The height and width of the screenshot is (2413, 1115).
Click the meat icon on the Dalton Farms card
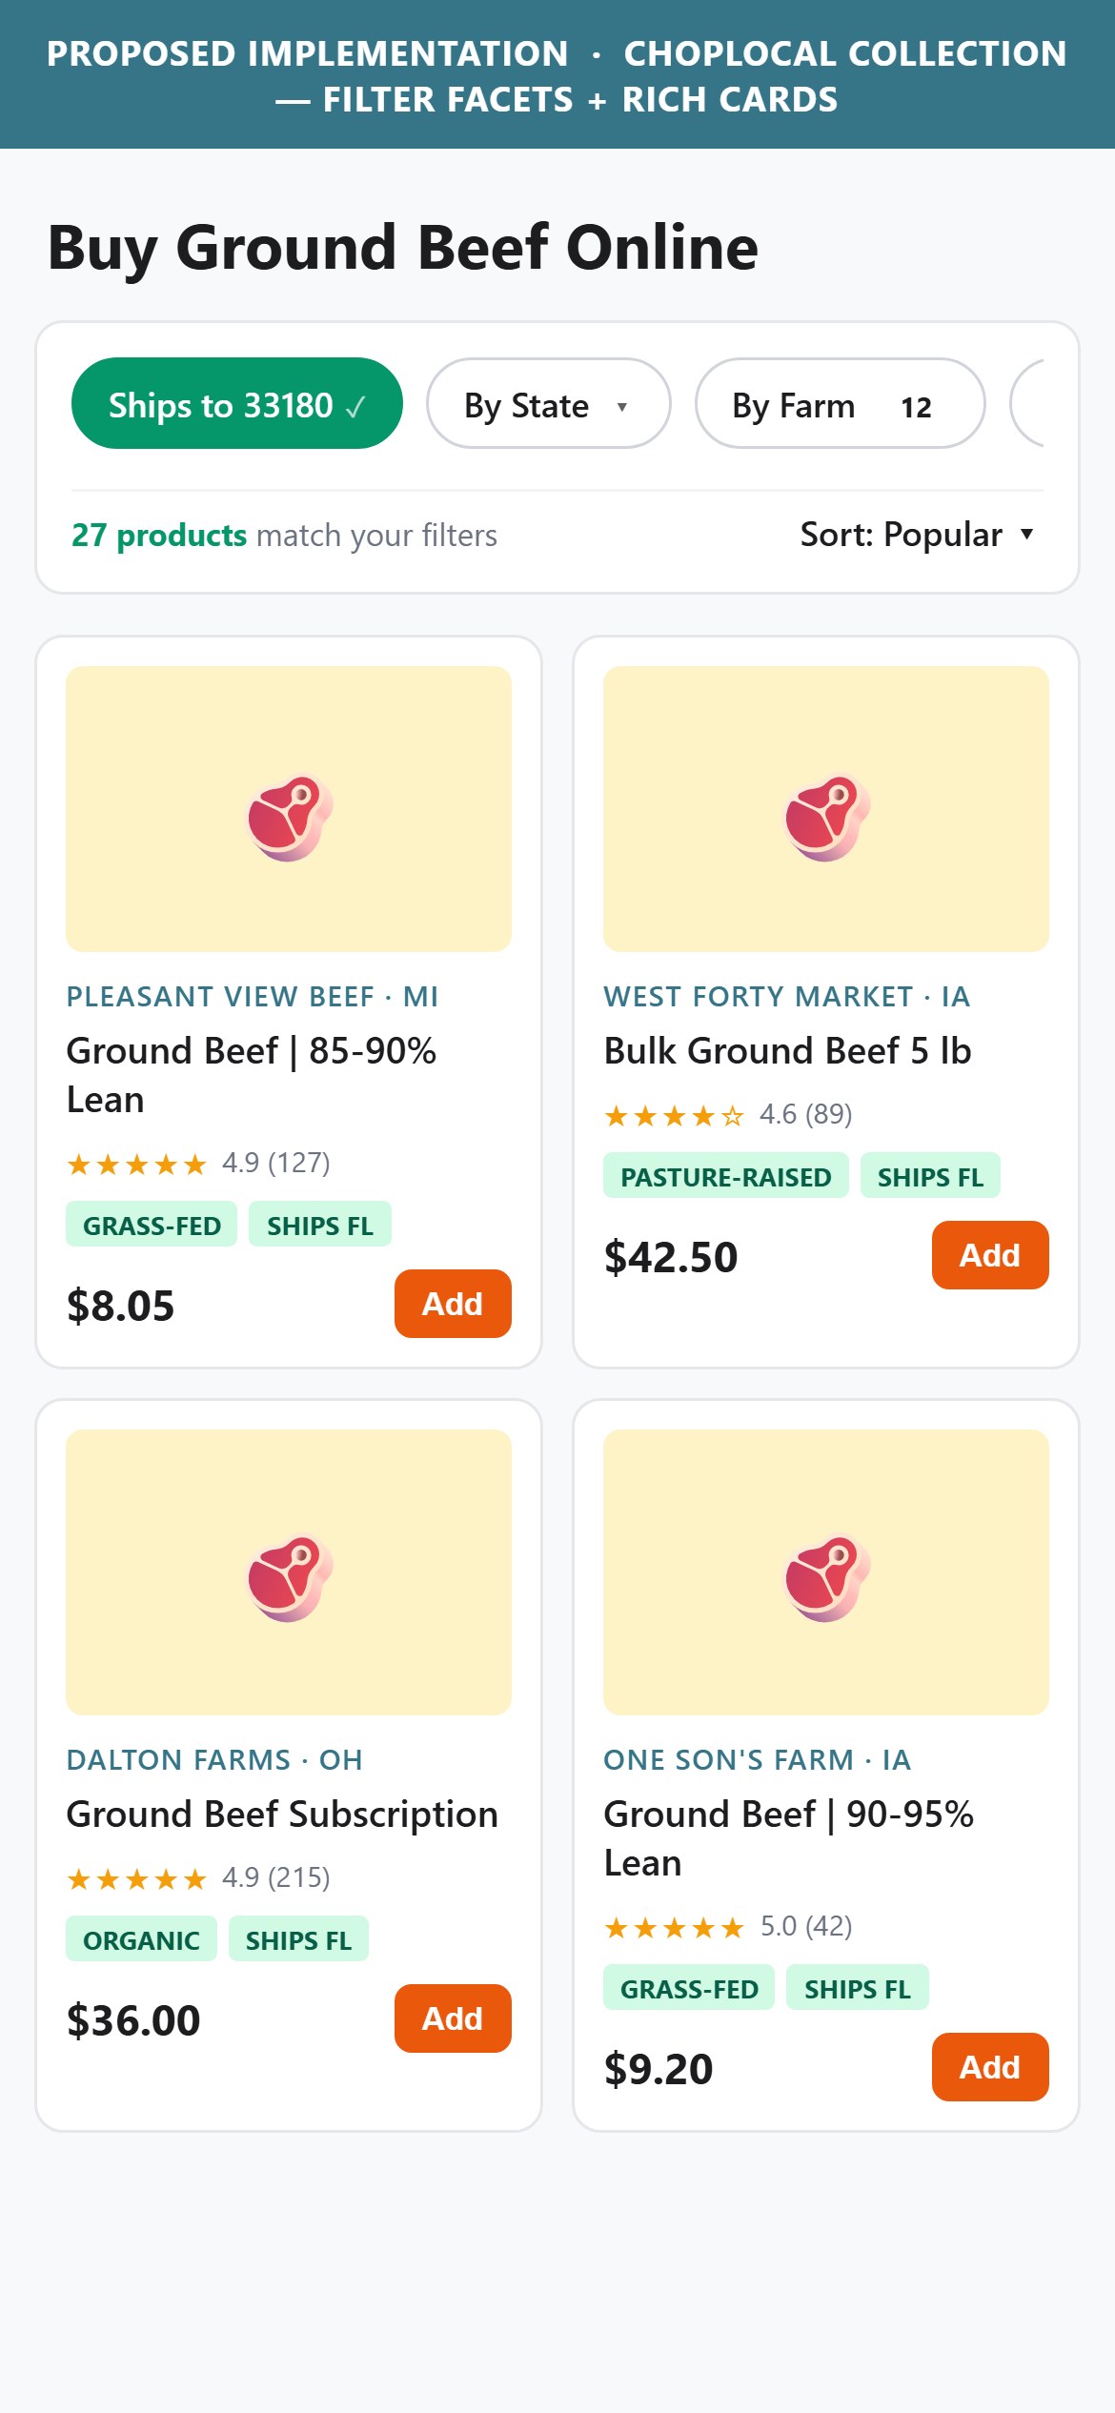tap(290, 1577)
